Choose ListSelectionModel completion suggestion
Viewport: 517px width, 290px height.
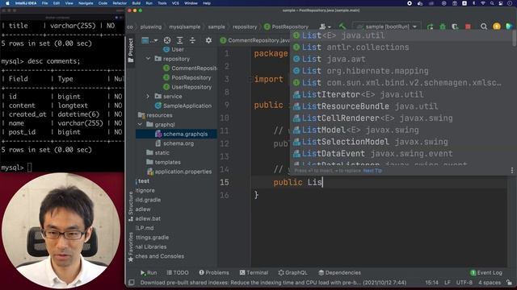[x=401, y=142]
